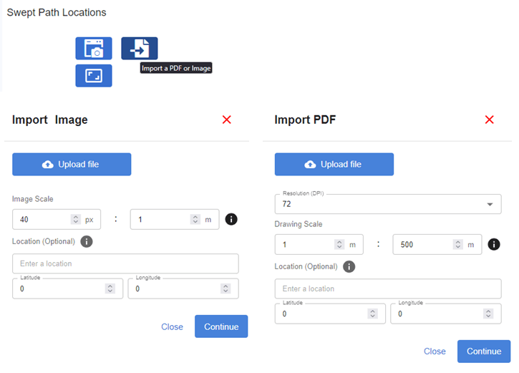519x373 pixels.
Task: Close the Import PDF dialog with red X
Action: [489, 120]
